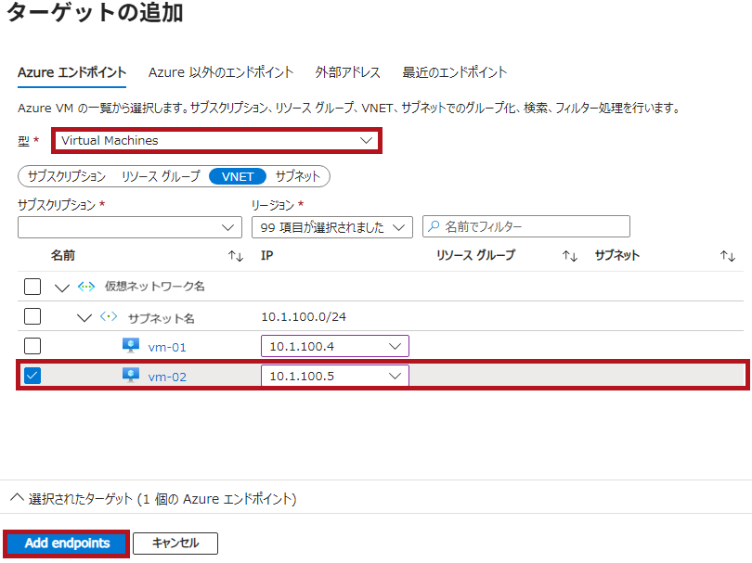752x563 pixels.
Task: Click the 10.1.100.0/24 subnet address
Action: click(304, 316)
